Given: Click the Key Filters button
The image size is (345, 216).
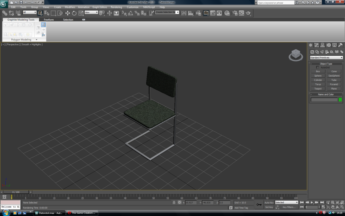Looking at the screenshot, I should pyautogui.click(x=289, y=207).
